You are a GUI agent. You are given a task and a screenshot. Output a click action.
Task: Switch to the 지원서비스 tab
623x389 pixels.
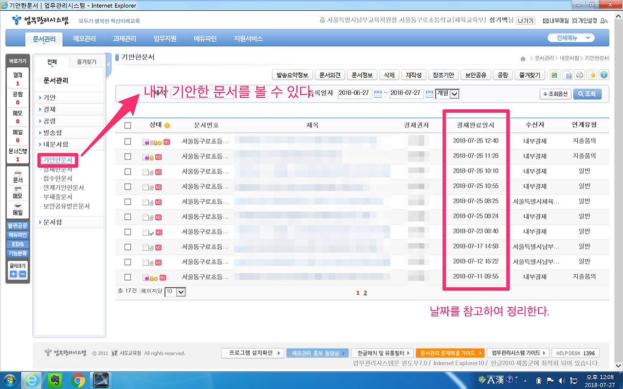pos(248,39)
